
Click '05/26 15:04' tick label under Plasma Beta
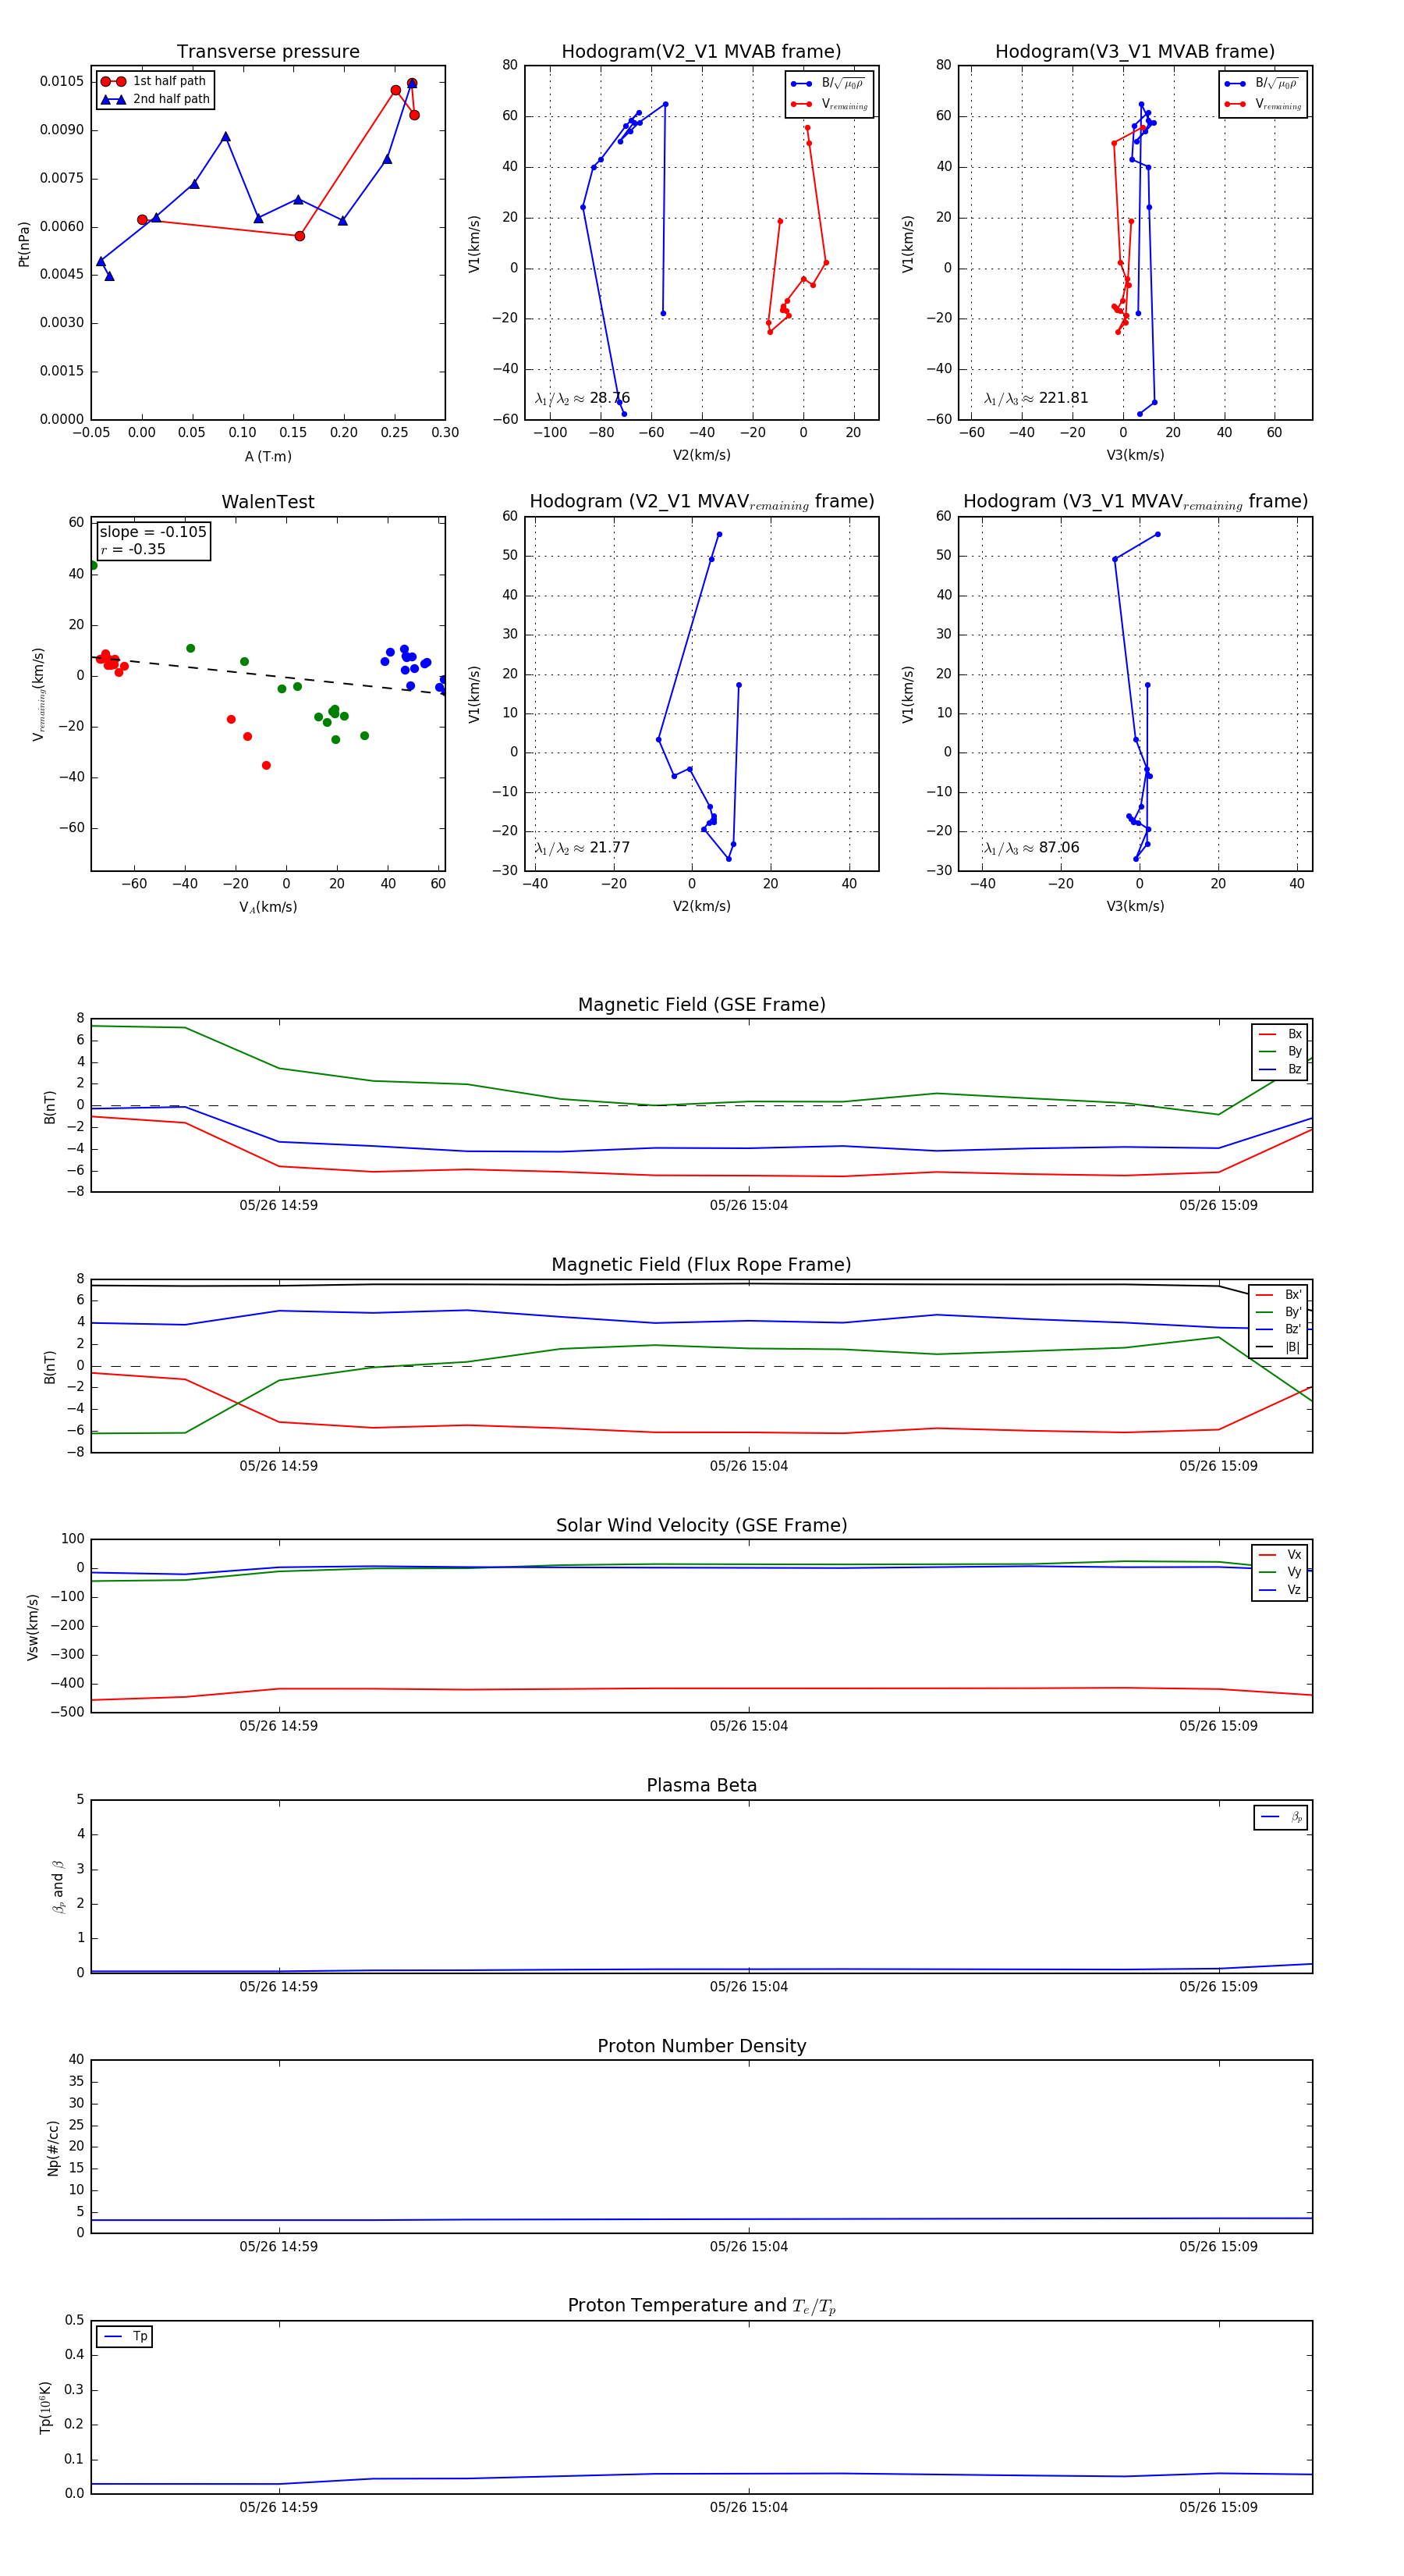point(749,1986)
